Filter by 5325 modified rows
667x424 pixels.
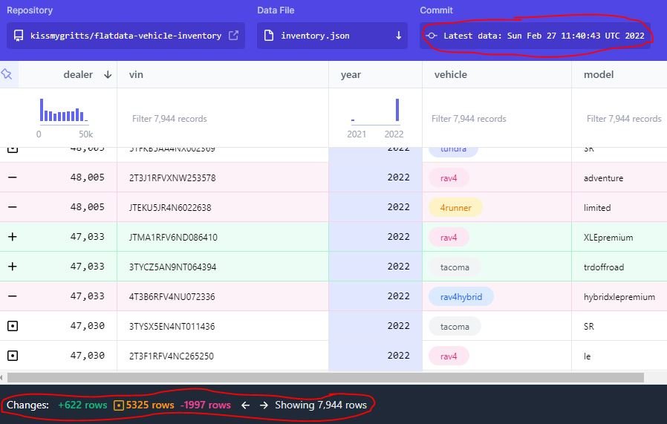144,405
